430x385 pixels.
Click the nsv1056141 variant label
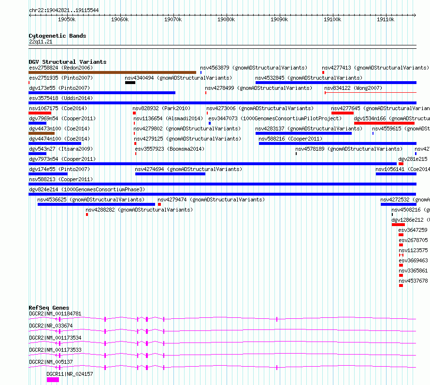click(x=402, y=169)
